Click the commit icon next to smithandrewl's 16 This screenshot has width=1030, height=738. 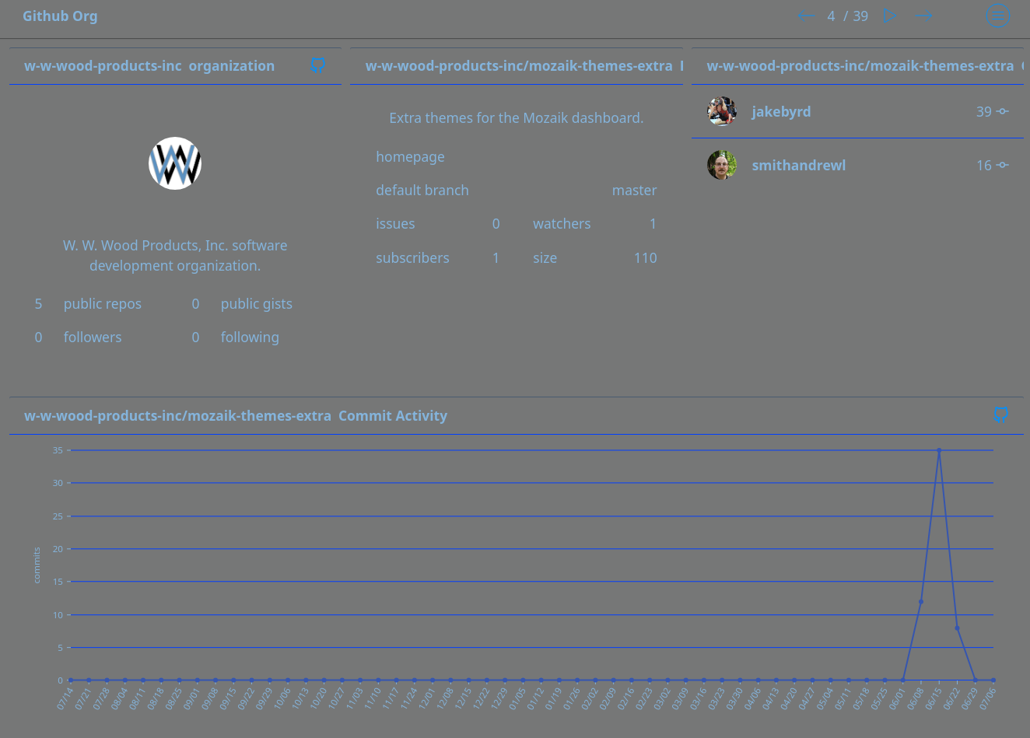pyautogui.click(x=1003, y=165)
